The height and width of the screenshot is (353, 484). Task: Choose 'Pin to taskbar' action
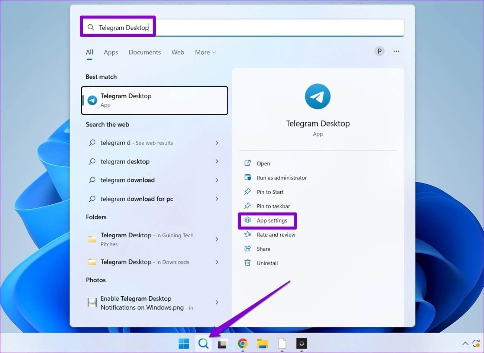pyautogui.click(x=273, y=206)
